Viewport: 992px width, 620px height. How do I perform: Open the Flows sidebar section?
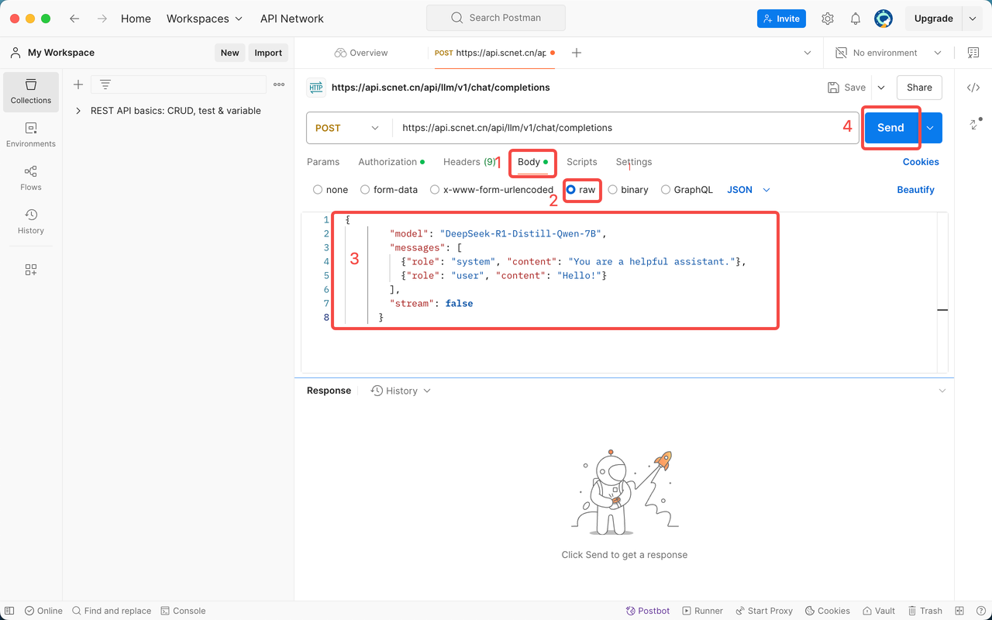tap(31, 178)
